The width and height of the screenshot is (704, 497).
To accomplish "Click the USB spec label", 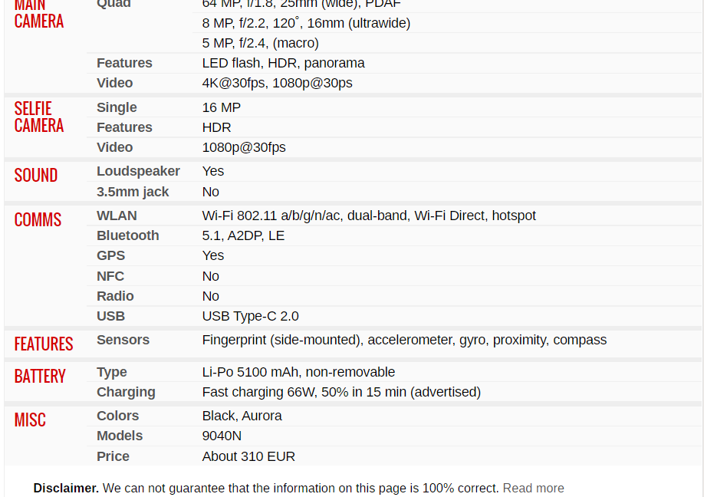I will coord(111,316).
